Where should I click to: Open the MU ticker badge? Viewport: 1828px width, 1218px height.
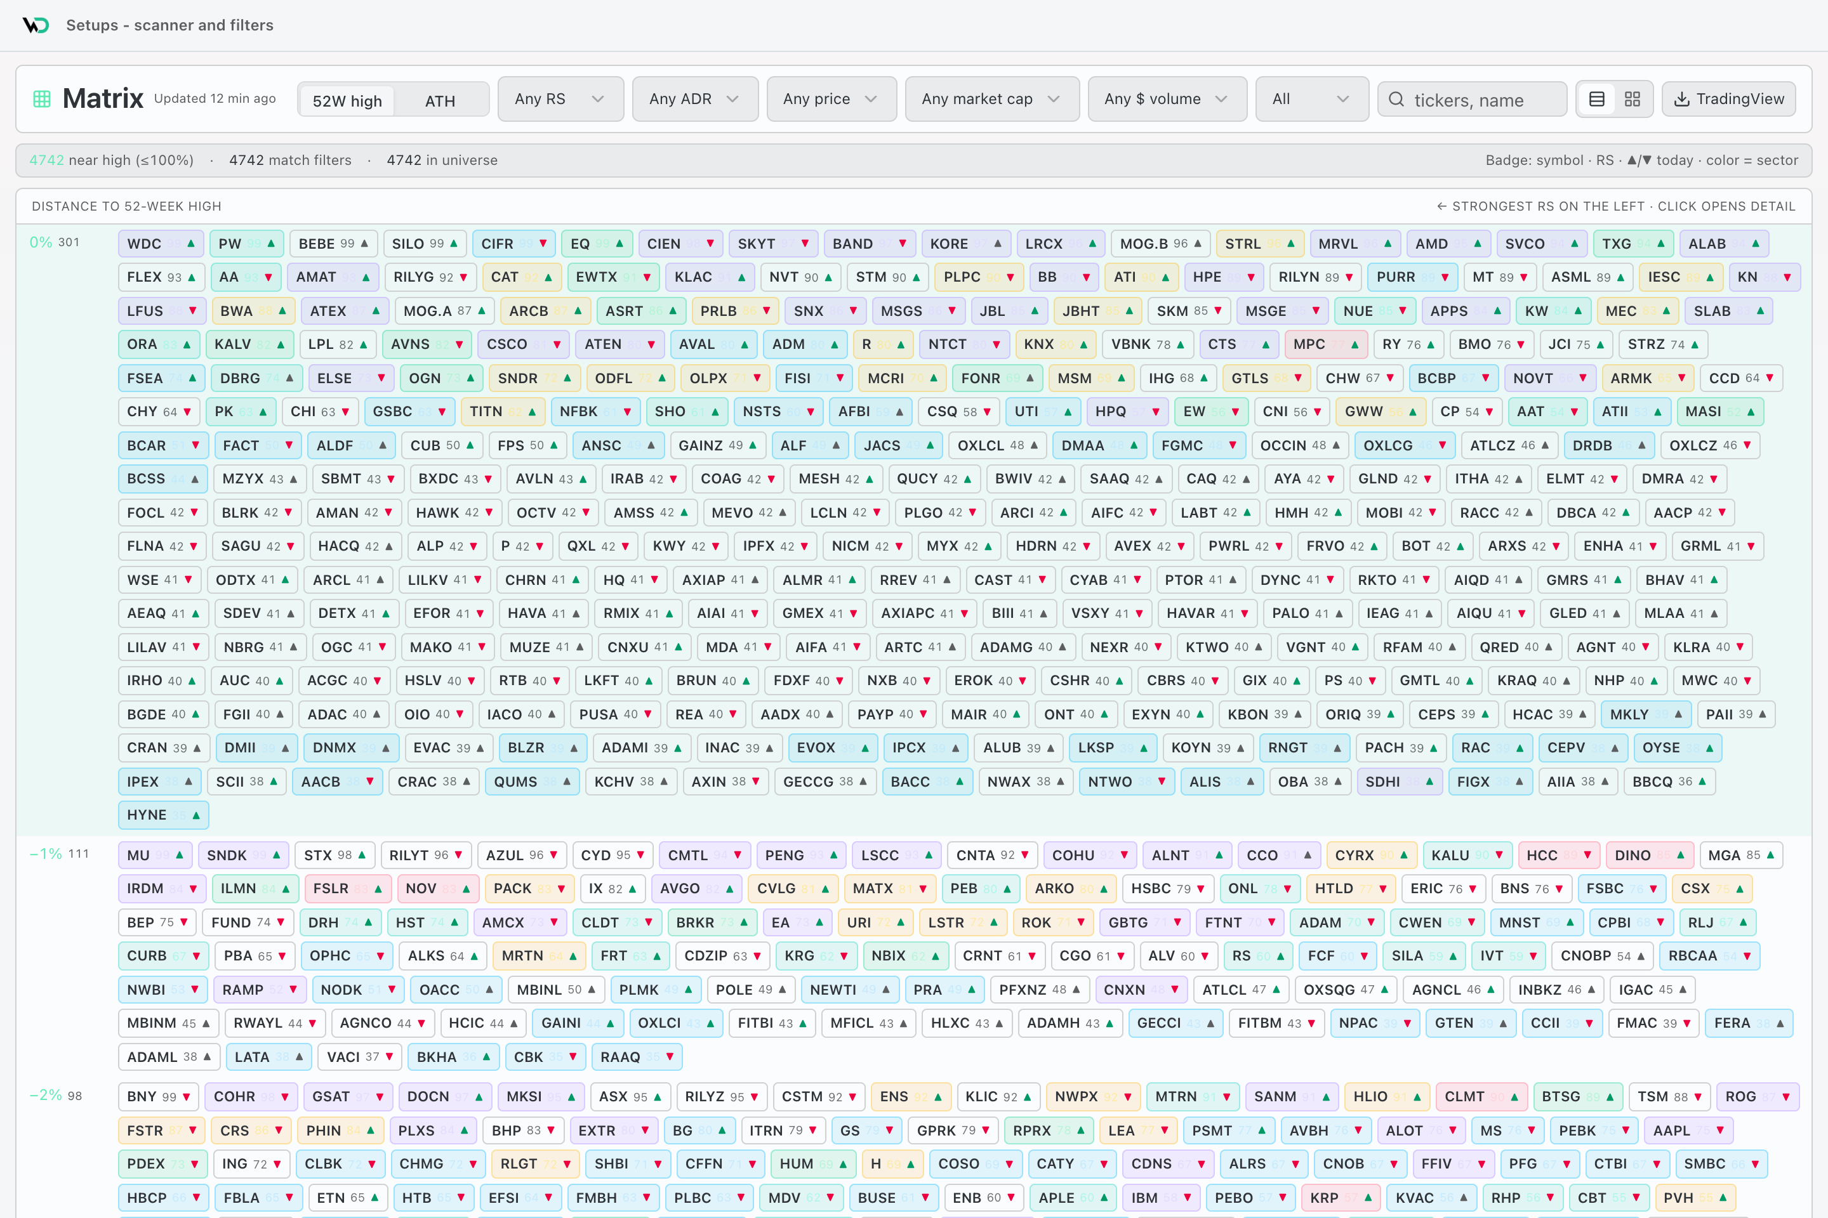pos(156,855)
